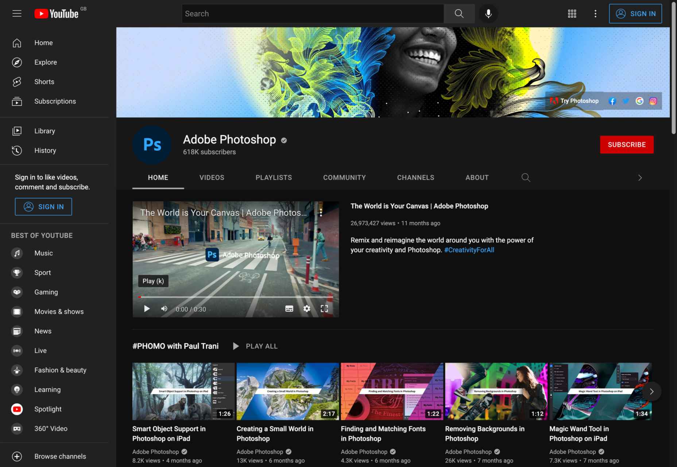Viewport: 677px width, 467px height.
Task: Click the search magnifier button
Action: click(459, 13)
